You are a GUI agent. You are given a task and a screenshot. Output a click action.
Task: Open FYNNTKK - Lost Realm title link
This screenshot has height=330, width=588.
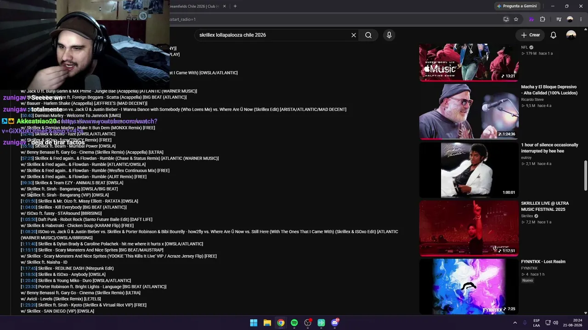(x=543, y=262)
